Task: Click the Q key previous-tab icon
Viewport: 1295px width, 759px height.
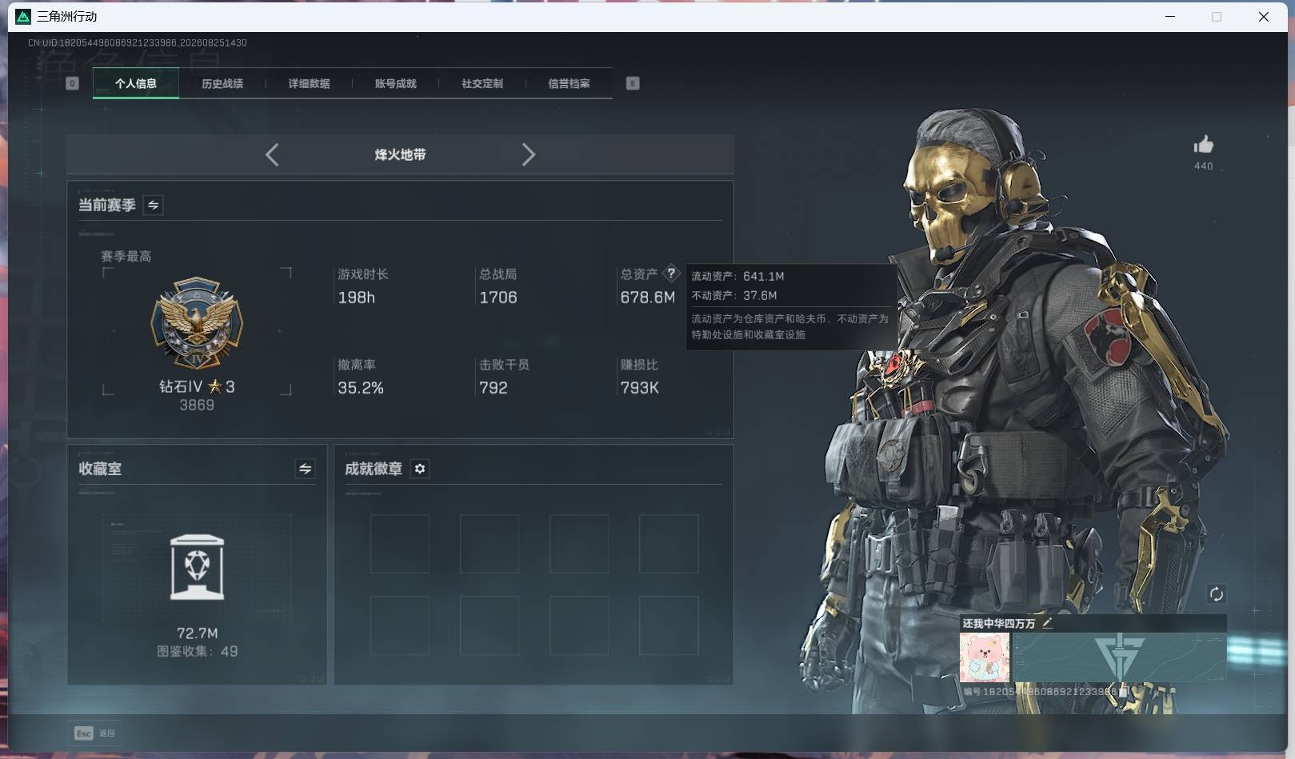Action: click(x=72, y=83)
